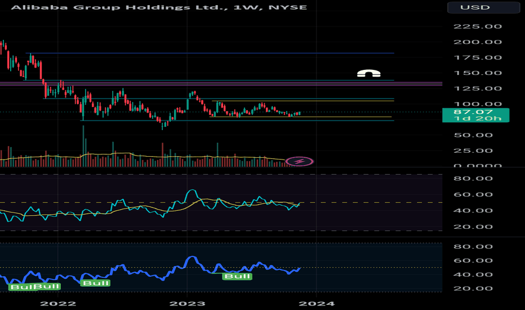
Task: Click the 87.07 current price label
Action: point(473,112)
